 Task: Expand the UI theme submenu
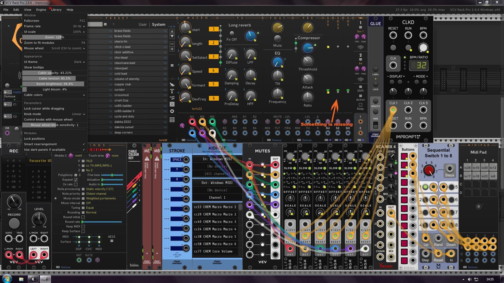(x=55, y=62)
